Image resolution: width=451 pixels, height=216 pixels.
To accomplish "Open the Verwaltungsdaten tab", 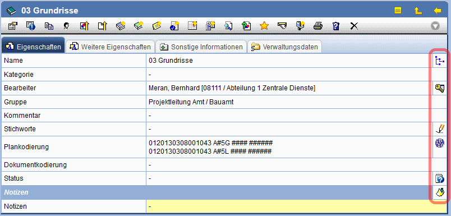I will click(x=284, y=47).
